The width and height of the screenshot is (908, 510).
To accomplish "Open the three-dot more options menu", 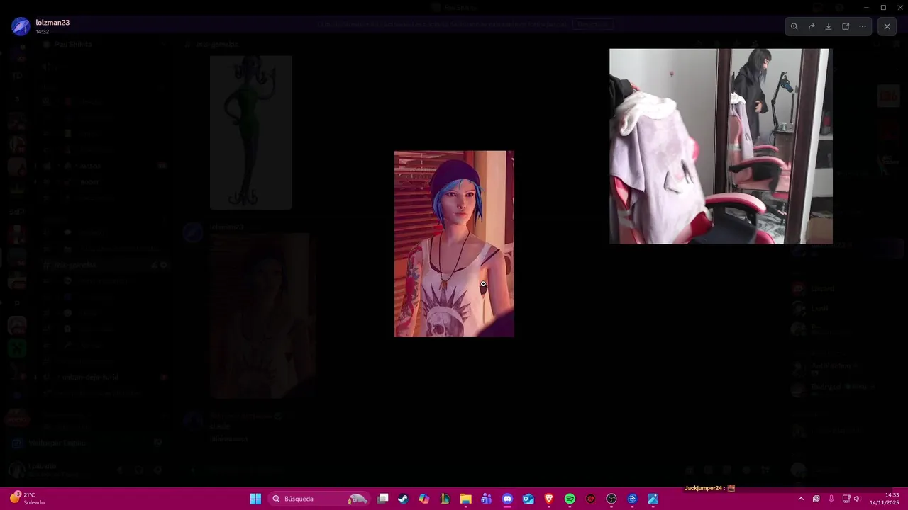I will tap(863, 26).
